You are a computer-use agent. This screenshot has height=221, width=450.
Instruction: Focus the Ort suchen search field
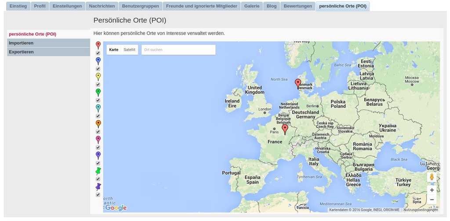point(178,50)
